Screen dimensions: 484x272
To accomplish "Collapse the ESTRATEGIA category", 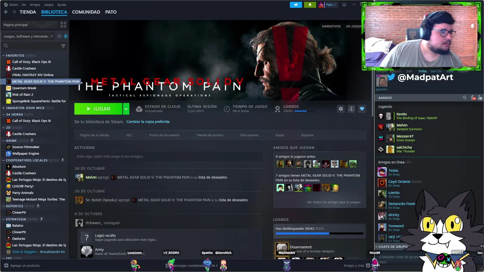I will pos(3,219).
